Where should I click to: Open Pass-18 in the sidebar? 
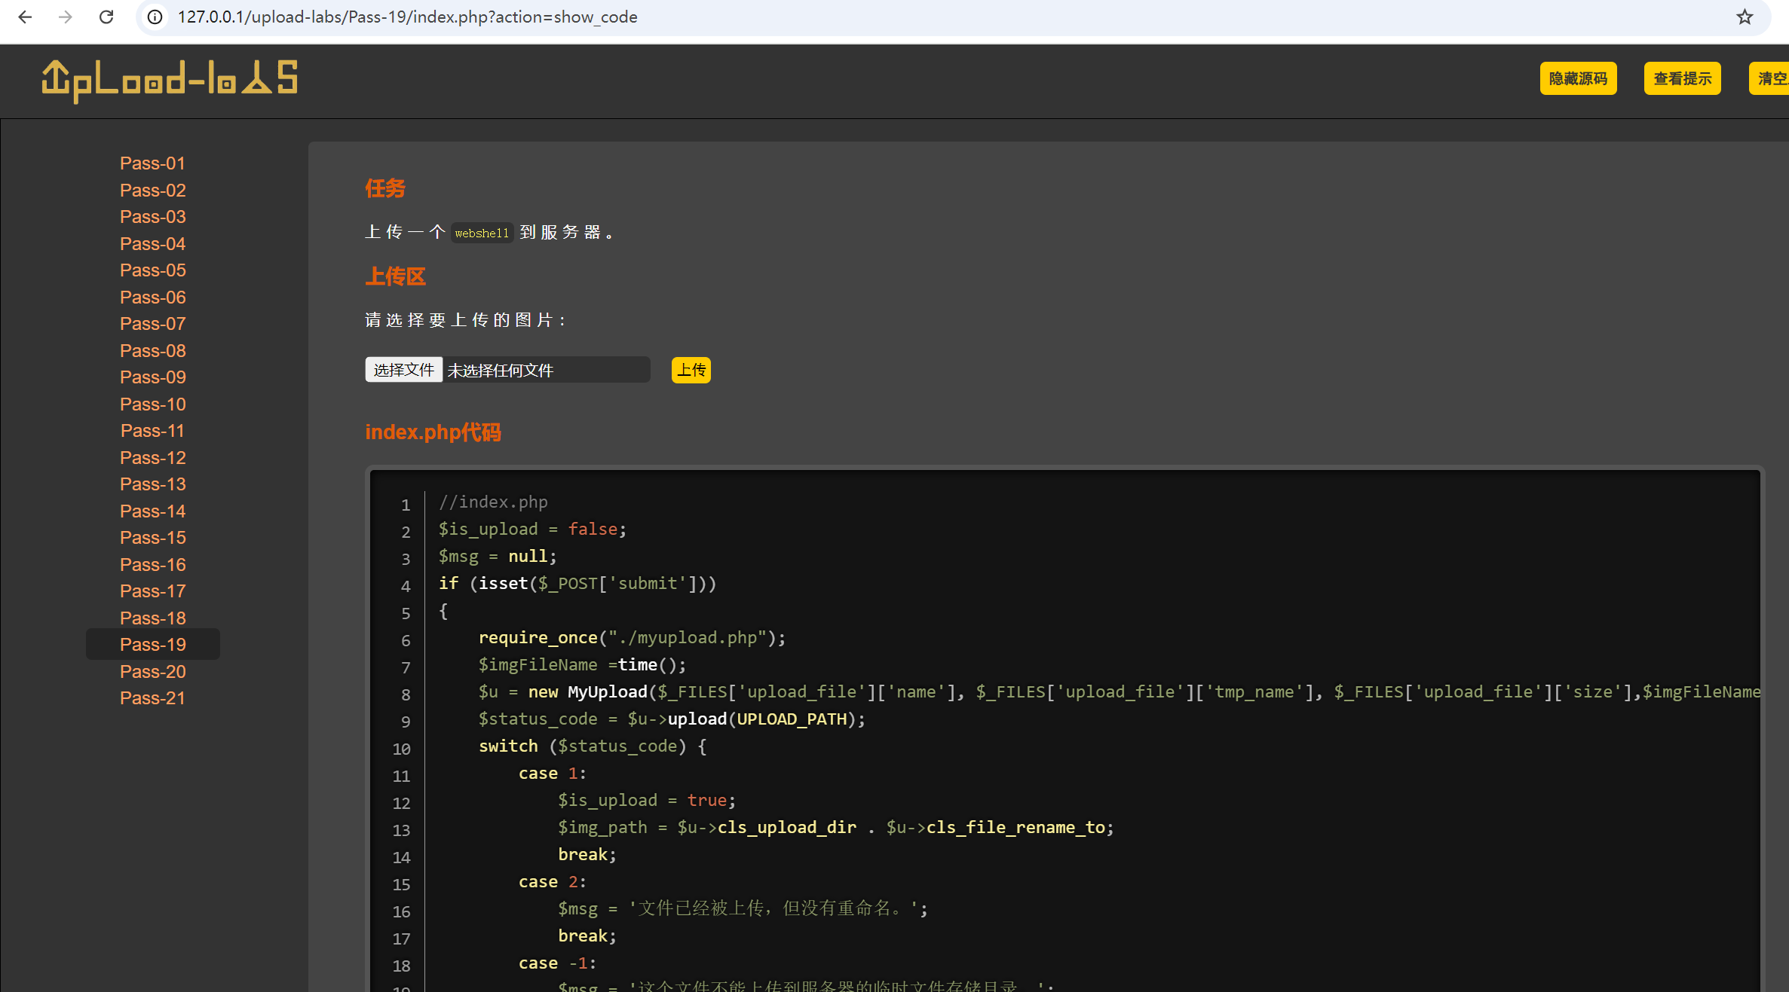point(152,618)
